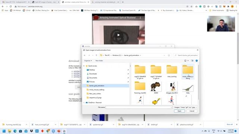
Task: Select sequence_of_pngs in the navigation pane
Action: click(95, 98)
